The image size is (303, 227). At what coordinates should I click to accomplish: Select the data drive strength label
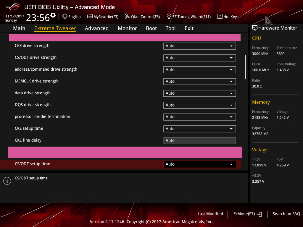tap(33, 93)
